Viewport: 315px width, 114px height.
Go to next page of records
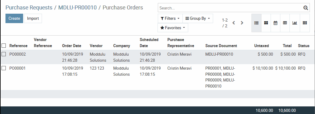[242, 23]
